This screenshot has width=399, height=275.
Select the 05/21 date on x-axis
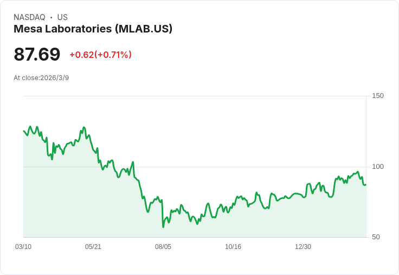(x=93, y=247)
